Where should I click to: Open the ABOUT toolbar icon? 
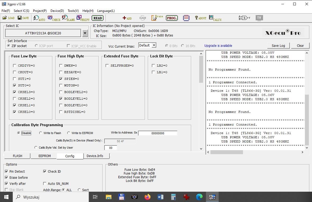pos(201,18)
